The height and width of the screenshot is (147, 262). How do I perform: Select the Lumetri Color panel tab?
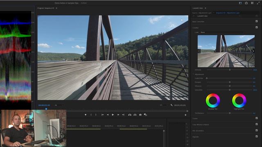coord(198,8)
